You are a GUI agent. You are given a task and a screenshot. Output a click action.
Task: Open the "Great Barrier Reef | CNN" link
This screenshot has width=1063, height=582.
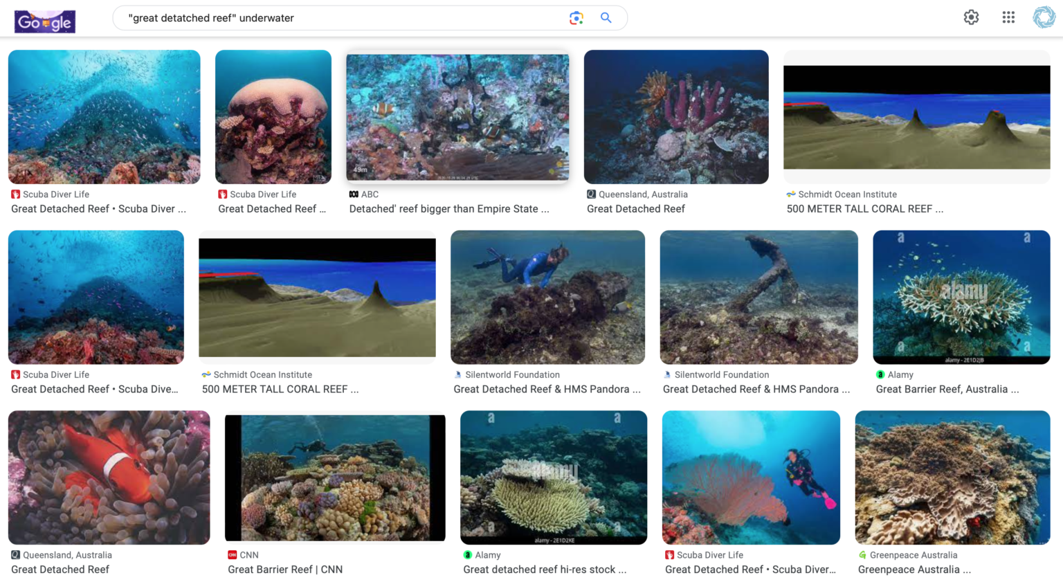[x=285, y=570]
